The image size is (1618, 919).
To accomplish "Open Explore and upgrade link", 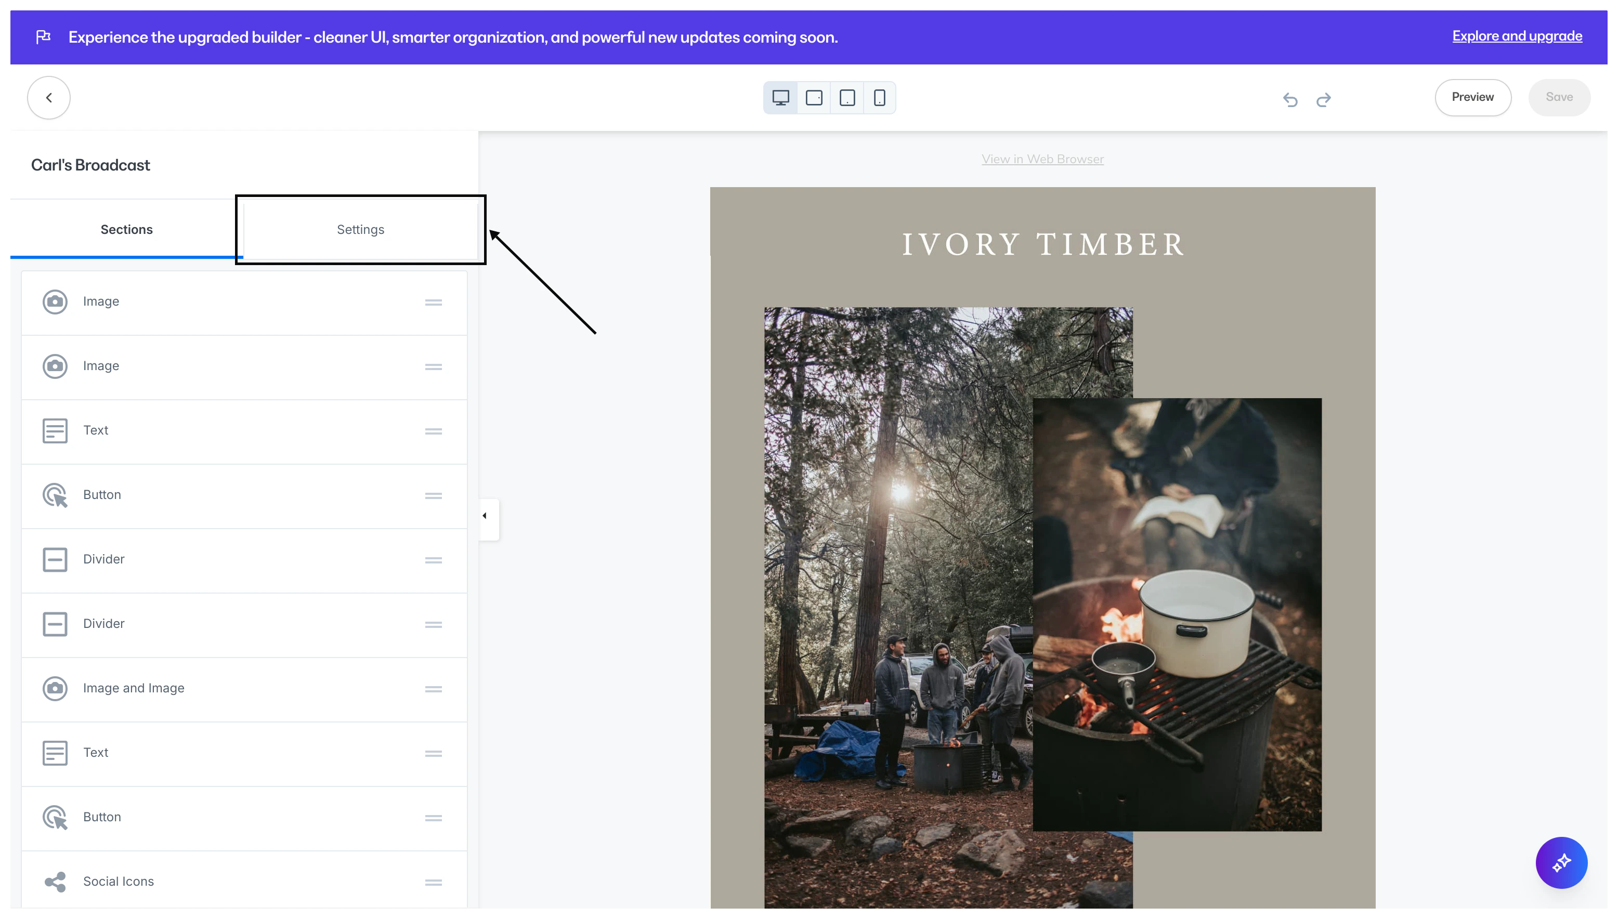I will click(x=1517, y=36).
